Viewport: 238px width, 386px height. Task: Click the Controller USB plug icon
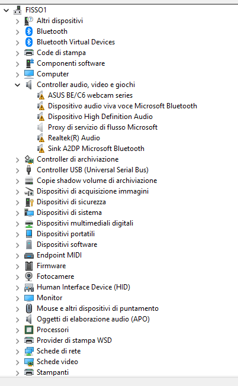coord(28,170)
